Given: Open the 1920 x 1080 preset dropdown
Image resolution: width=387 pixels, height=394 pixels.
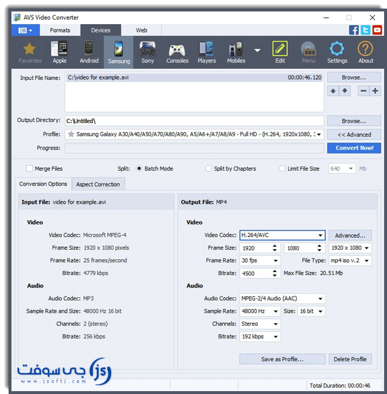Looking at the screenshot, I should [x=350, y=248].
